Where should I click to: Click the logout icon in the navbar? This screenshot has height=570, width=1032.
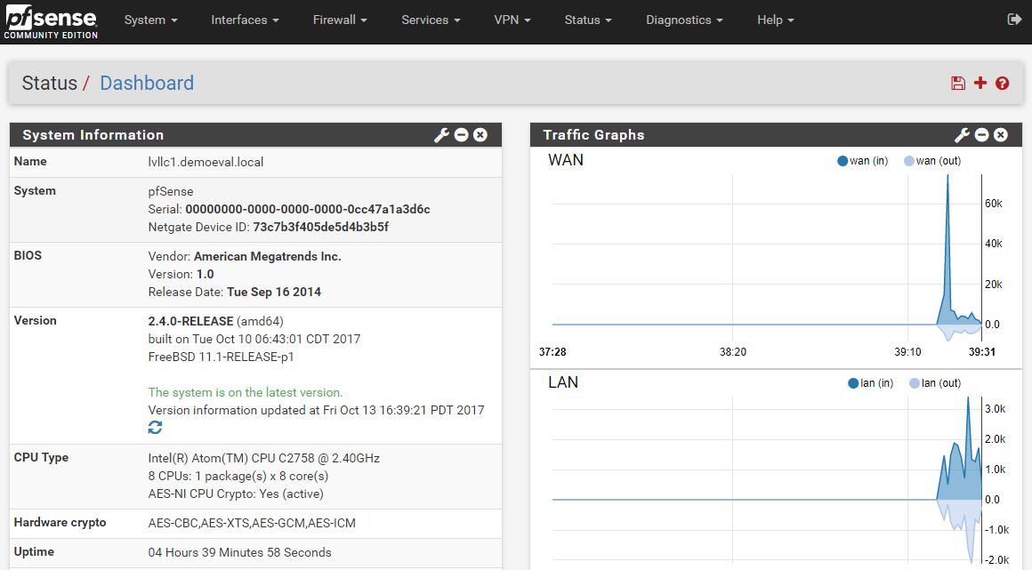click(x=1014, y=20)
